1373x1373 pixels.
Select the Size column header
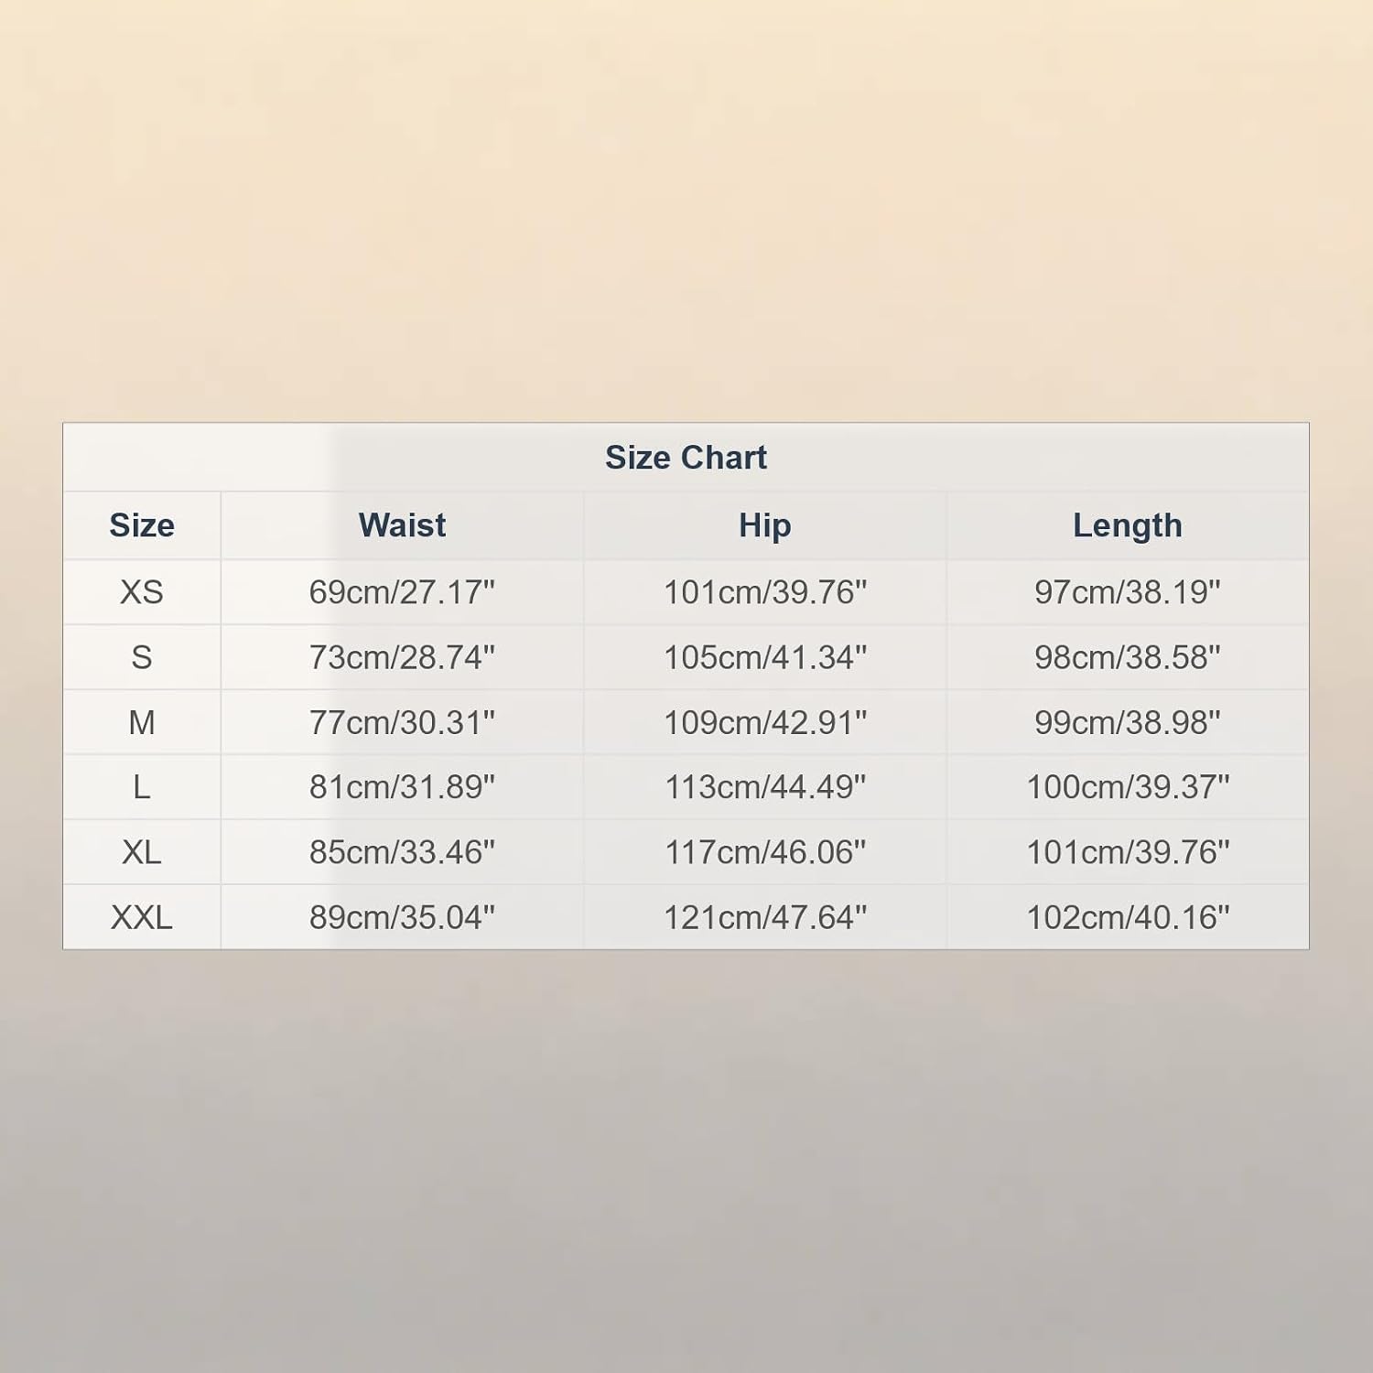coord(142,525)
